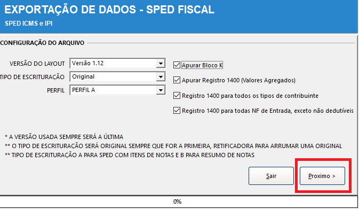359x209 pixels.
Task: Click the Apurar Bloco K label text
Action: 202,65
